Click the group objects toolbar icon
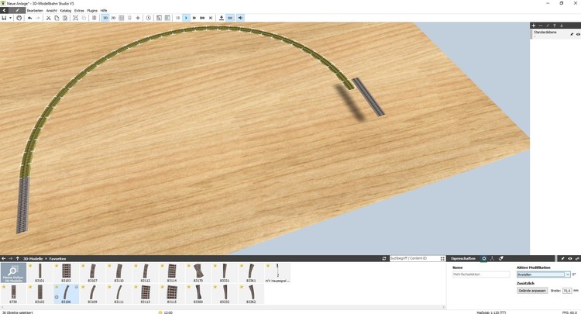Screen dimensions: 581x314 (x=76, y=18)
